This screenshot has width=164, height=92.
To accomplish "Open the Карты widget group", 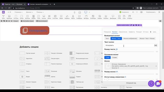I will 73,17.
